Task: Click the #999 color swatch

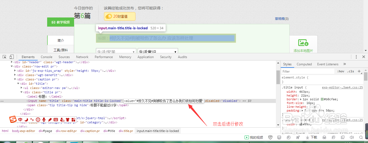Action: (301, 124)
